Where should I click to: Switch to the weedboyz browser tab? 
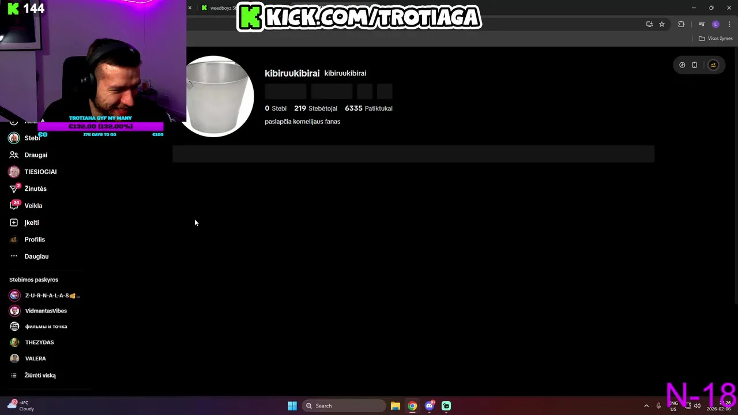219,8
